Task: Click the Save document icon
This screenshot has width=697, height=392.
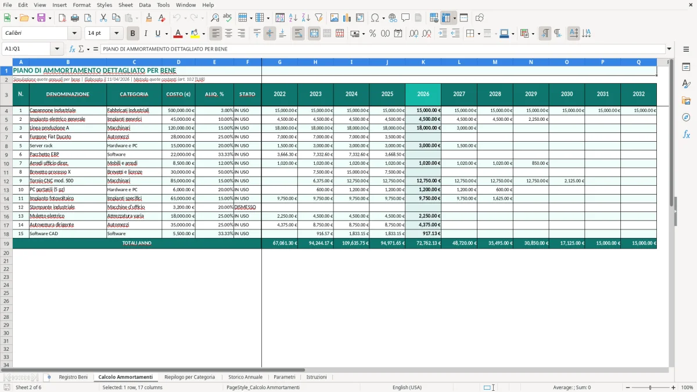Action: [x=41, y=18]
